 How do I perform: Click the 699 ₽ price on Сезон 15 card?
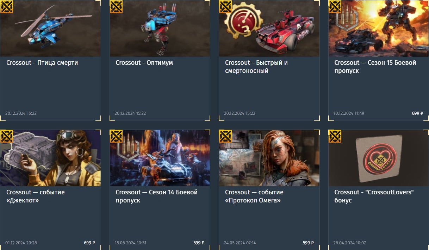tap(417, 113)
